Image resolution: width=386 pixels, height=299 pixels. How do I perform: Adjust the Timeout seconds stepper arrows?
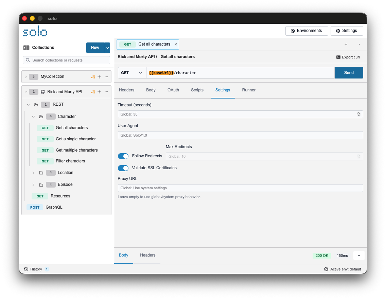(x=358, y=114)
